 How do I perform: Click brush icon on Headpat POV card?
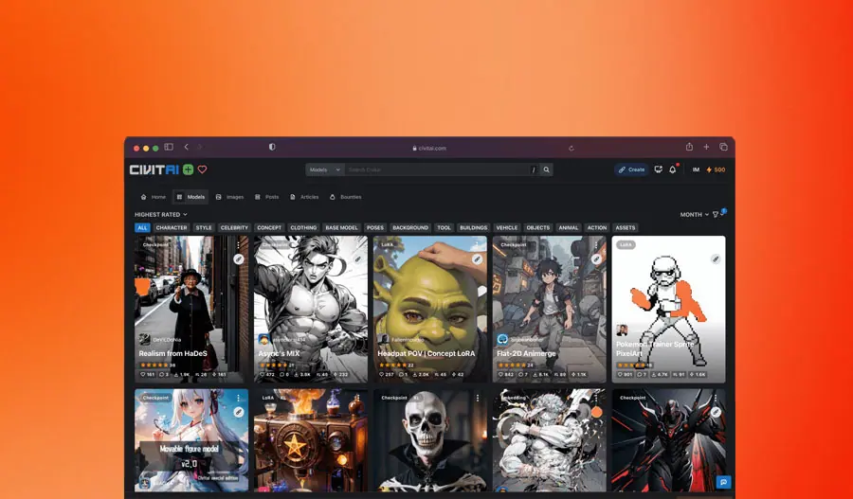pyautogui.click(x=477, y=259)
